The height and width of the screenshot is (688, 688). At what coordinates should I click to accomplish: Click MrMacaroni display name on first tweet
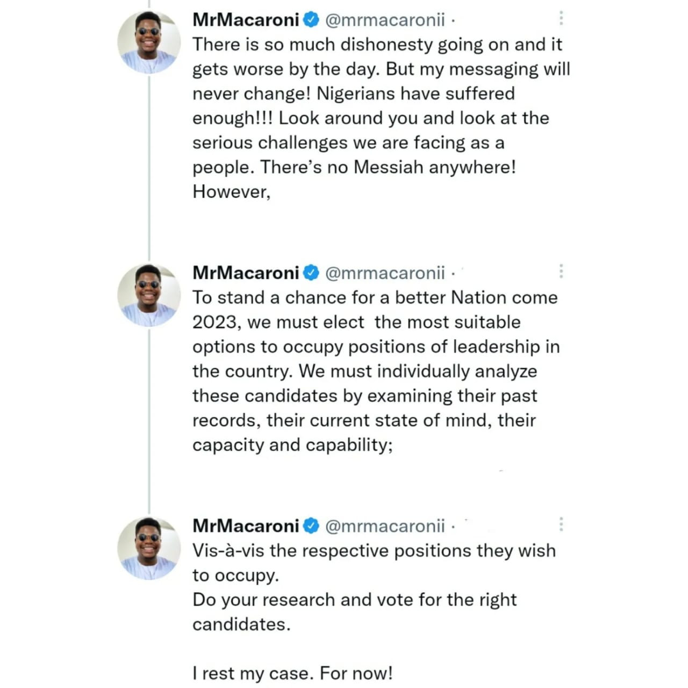(x=246, y=20)
